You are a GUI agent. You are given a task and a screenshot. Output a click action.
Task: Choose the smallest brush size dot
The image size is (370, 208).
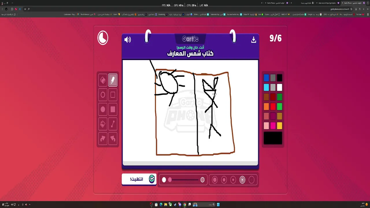[251, 180]
